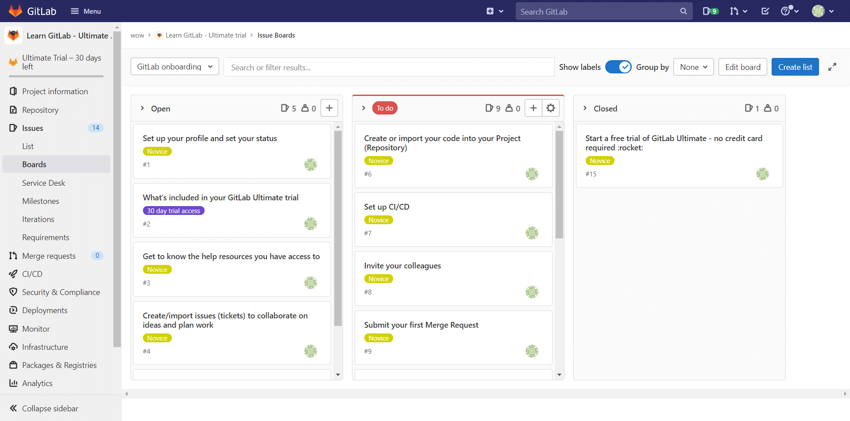Open merge requests dropdown in top bar
850x421 pixels.
click(738, 11)
